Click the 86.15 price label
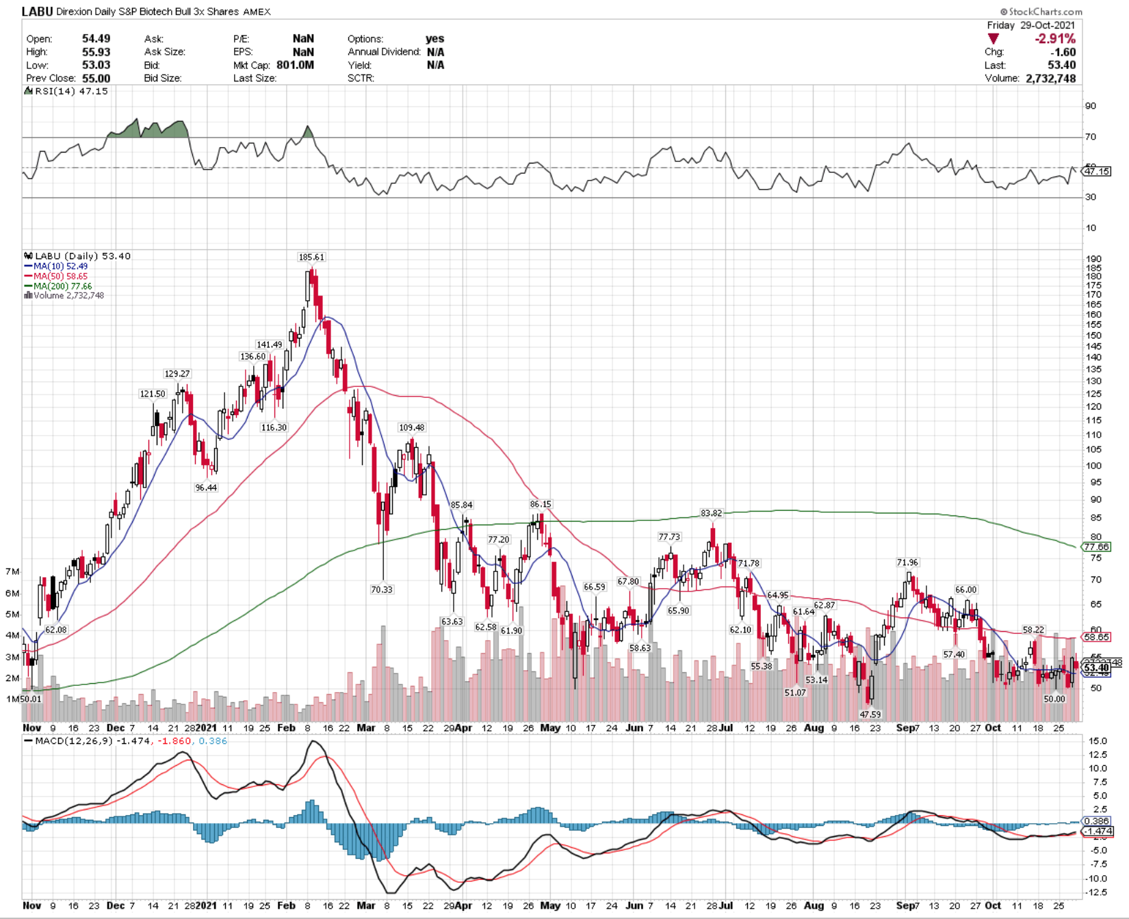This screenshot has width=1129, height=919. pyautogui.click(x=541, y=504)
